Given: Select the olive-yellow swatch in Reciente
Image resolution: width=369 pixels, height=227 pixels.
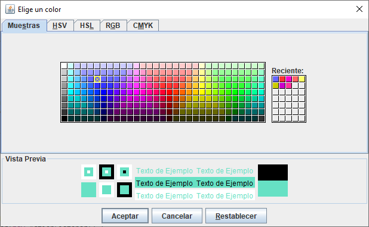Looking at the screenshot, I should (276, 86).
